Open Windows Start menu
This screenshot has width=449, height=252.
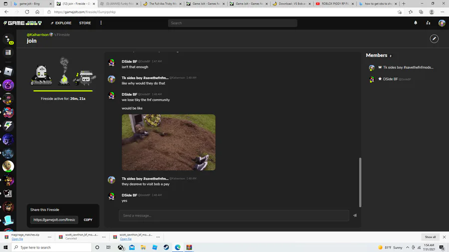5,247
